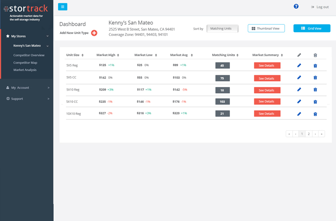Switch to Thumbnail View
The width and height of the screenshot is (336, 221).
[x=266, y=28]
